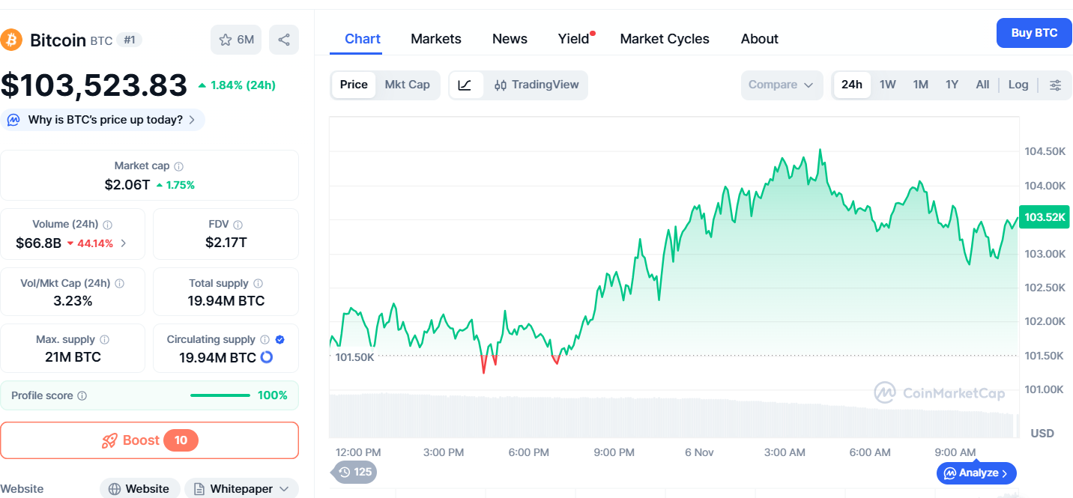1073x498 pixels.
Task: Click the globe icon on Website chip
Action: pyautogui.click(x=115, y=489)
